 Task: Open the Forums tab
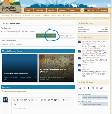tap(28, 10)
